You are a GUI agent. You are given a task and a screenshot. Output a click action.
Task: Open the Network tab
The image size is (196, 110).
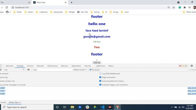[x=40, y=66]
